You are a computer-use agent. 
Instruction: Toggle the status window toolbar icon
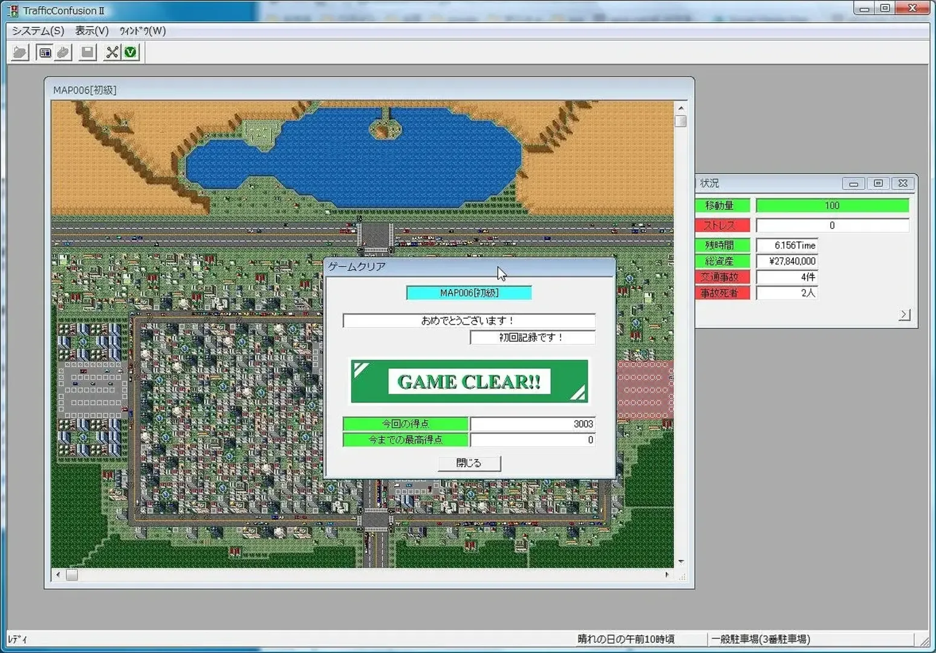tap(45, 53)
